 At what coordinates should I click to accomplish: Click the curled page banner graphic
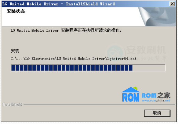point(157,17)
